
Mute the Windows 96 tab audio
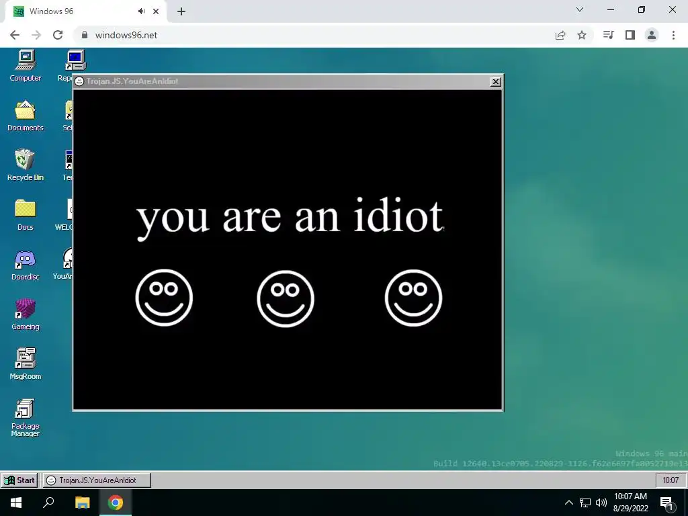[141, 11]
